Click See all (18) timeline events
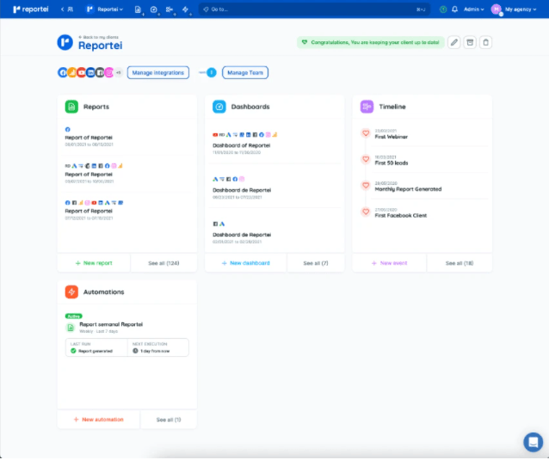The height and width of the screenshot is (460, 549). [460, 263]
